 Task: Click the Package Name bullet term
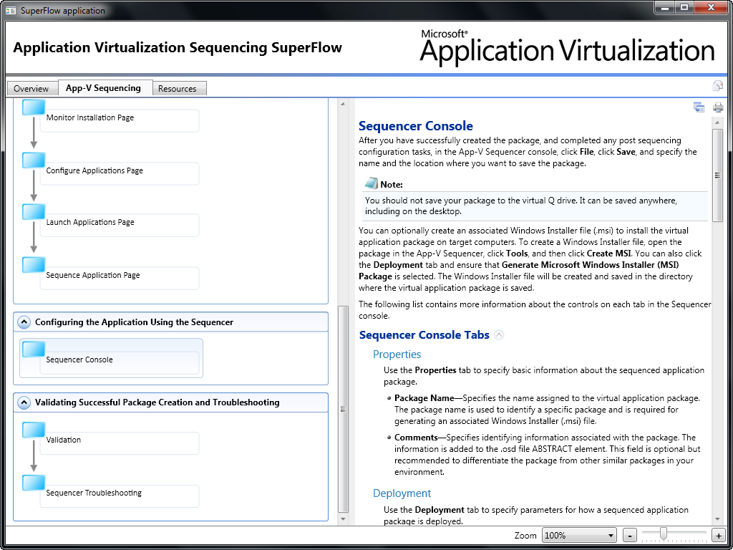click(x=424, y=398)
